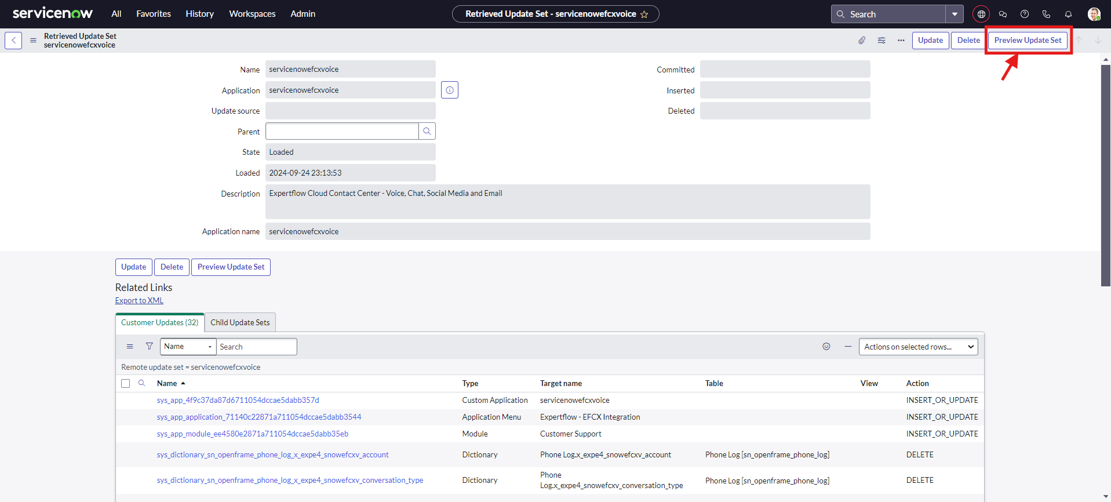Viewport: 1111px width, 502px height.
Task: Expand the global search options dropdown arrow
Action: click(x=955, y=14)
